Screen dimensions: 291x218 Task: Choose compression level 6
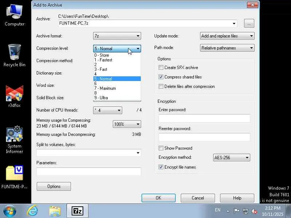coord(117,84)
